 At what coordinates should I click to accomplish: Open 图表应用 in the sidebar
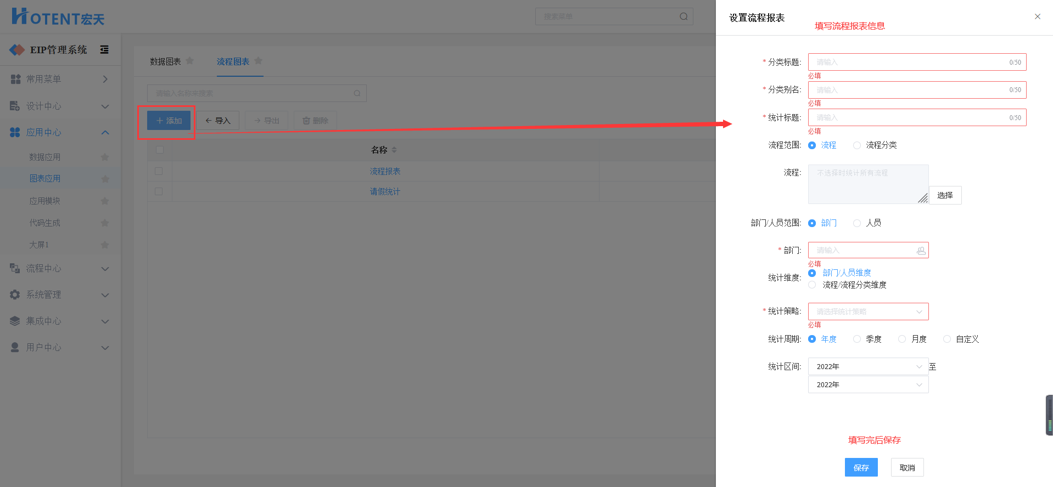(45, 179)
